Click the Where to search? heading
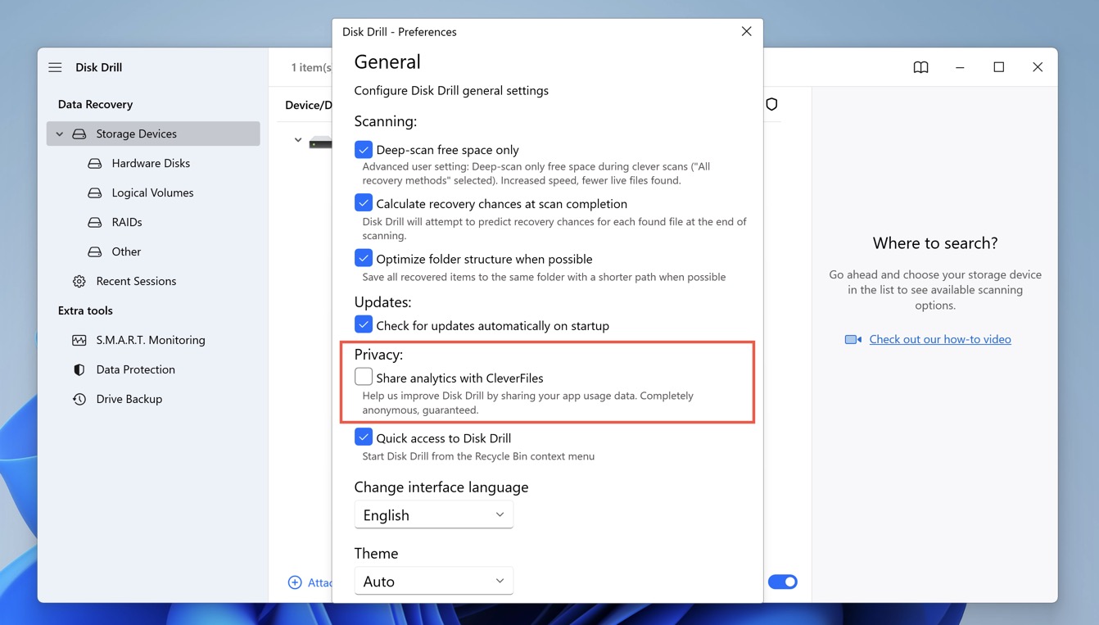Screen dimensions: 1099x625 tap(935, 242)
